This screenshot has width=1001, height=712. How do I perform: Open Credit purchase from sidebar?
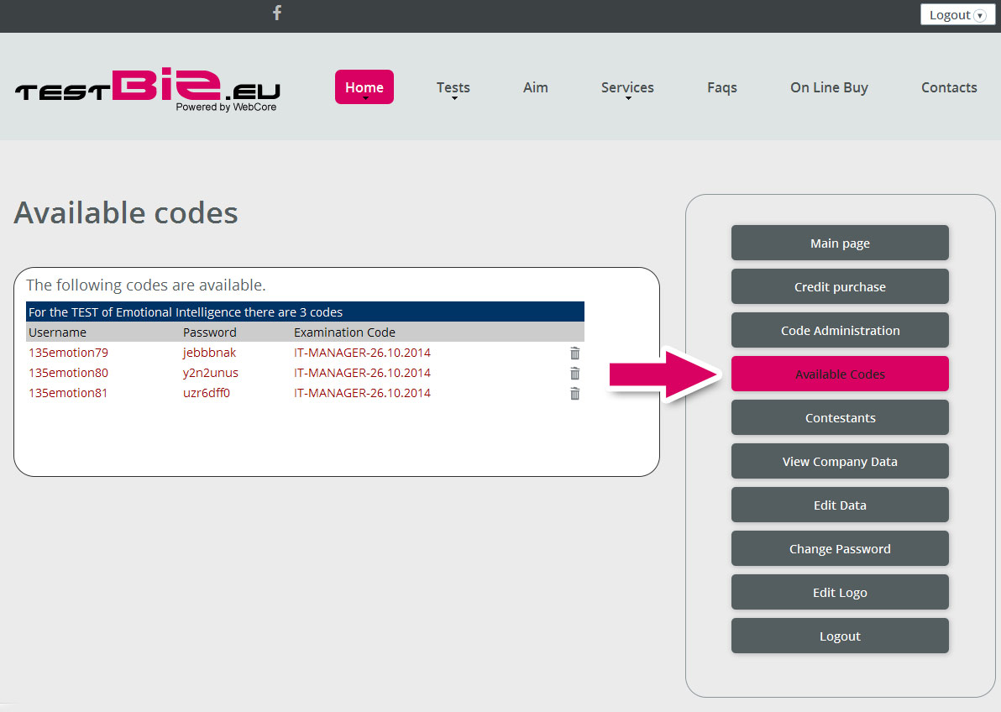840,287
